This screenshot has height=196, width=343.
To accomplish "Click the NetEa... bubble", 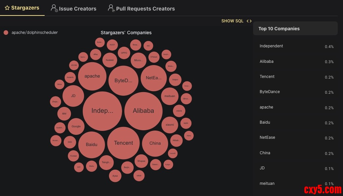I will tap(154, 78).
